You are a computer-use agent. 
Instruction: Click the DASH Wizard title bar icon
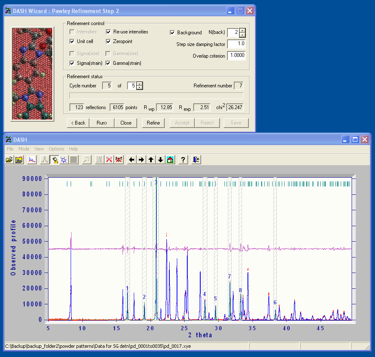8,11
